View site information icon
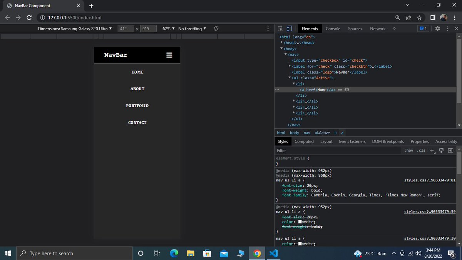This screenshot has height=260, width=462. (43, 17)
